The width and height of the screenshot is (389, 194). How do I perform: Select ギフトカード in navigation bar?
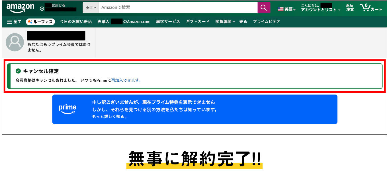pos(198,22)
